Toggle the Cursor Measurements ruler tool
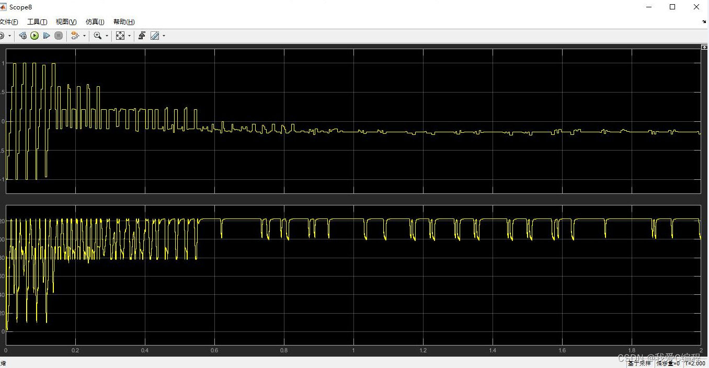 [x=155, y=36]
